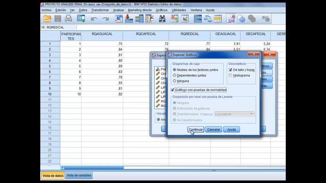Enable the Histograma checkbox
Image resolution: width=326 pixels, height=183 pixels.
tap(230, 76)
